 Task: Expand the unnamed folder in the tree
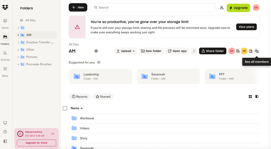pyautogui.click(x=18, y=28)
